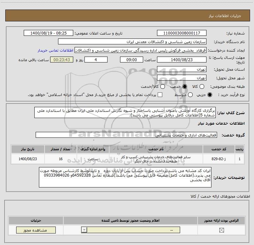254x245 pixels.
Task: Click the buyer notes text area
Action: [x=125, y=177]
